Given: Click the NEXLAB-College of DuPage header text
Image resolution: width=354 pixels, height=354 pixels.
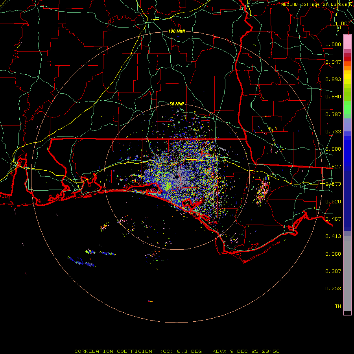Looking at the screenshot, I should pyautogui.click(x=316, y=4).
